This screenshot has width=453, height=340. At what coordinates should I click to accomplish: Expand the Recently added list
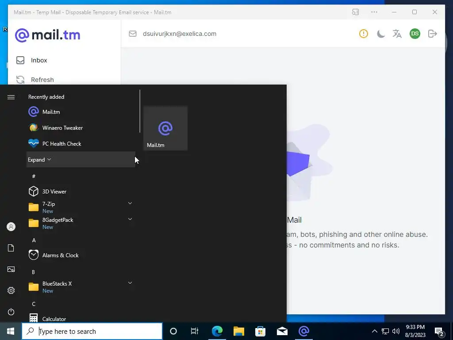[81, 159]
